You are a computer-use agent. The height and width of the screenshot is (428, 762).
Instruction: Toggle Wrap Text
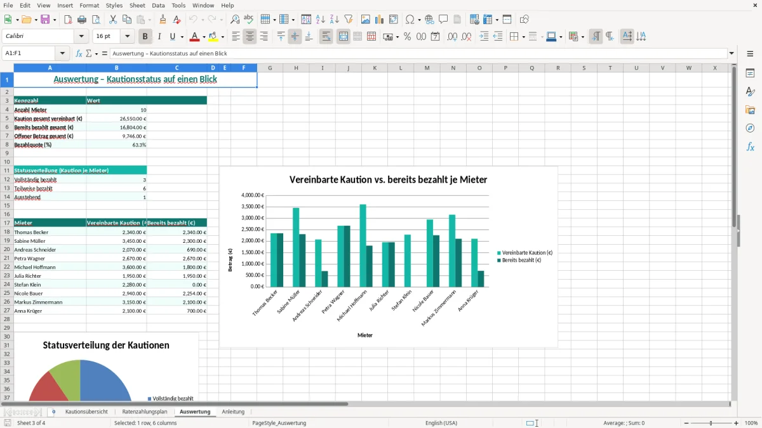[x=326, y=37]
